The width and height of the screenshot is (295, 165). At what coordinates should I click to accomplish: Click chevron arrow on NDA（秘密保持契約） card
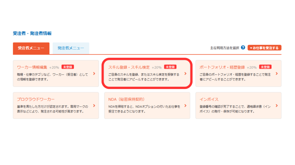pos(185,106)
